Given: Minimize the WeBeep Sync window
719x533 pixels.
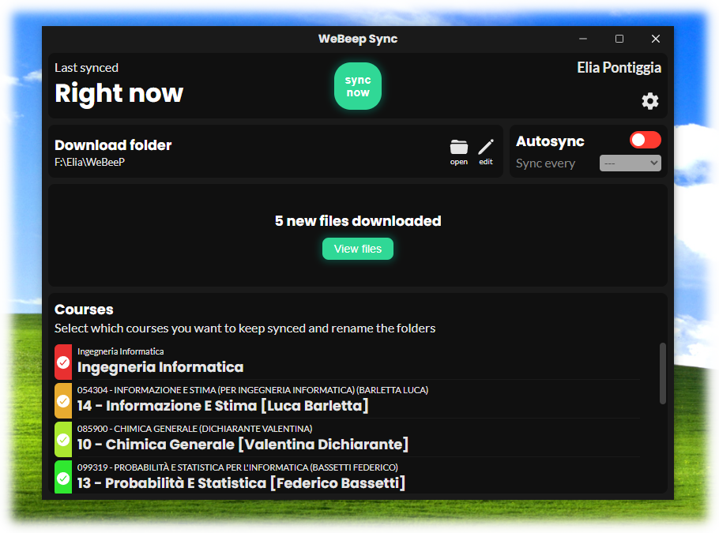Looking at the screenshot, I should click(583, 39).
